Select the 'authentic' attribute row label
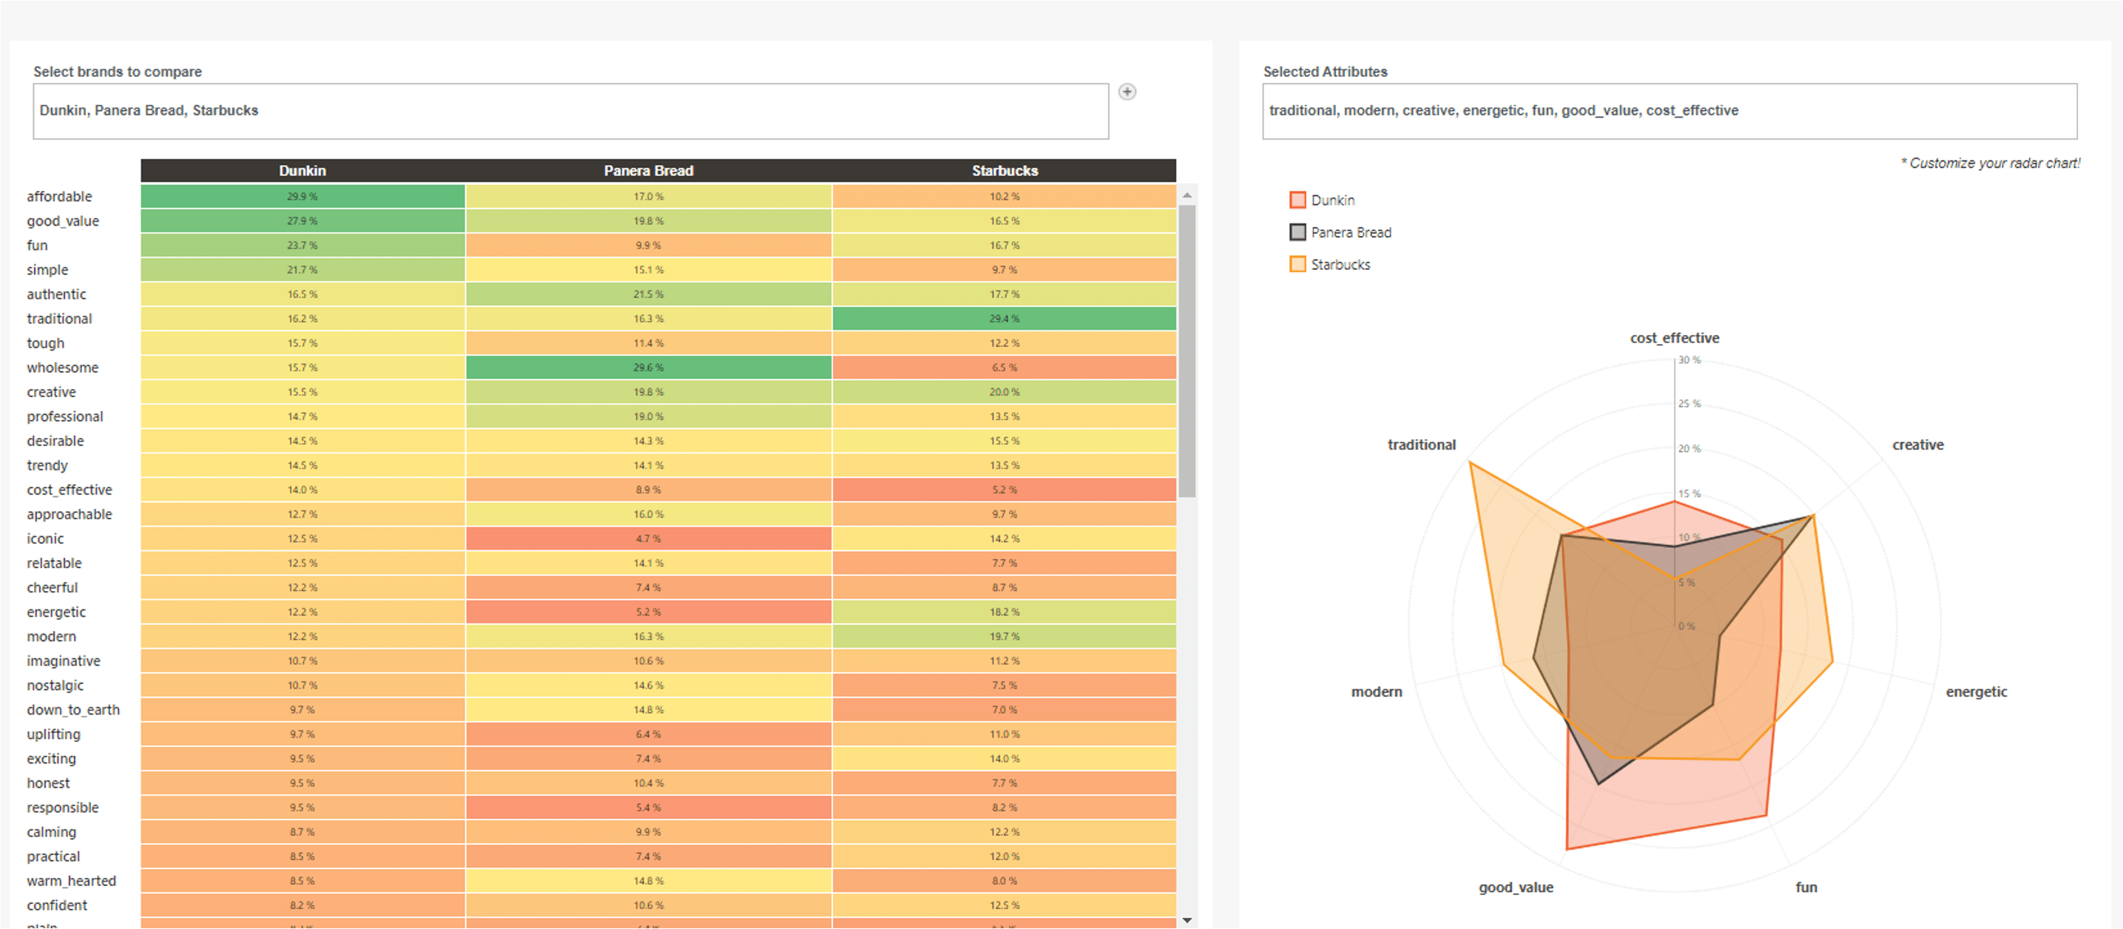The width and height of the screenshot is (2123, 929). (x=56, y=294)
